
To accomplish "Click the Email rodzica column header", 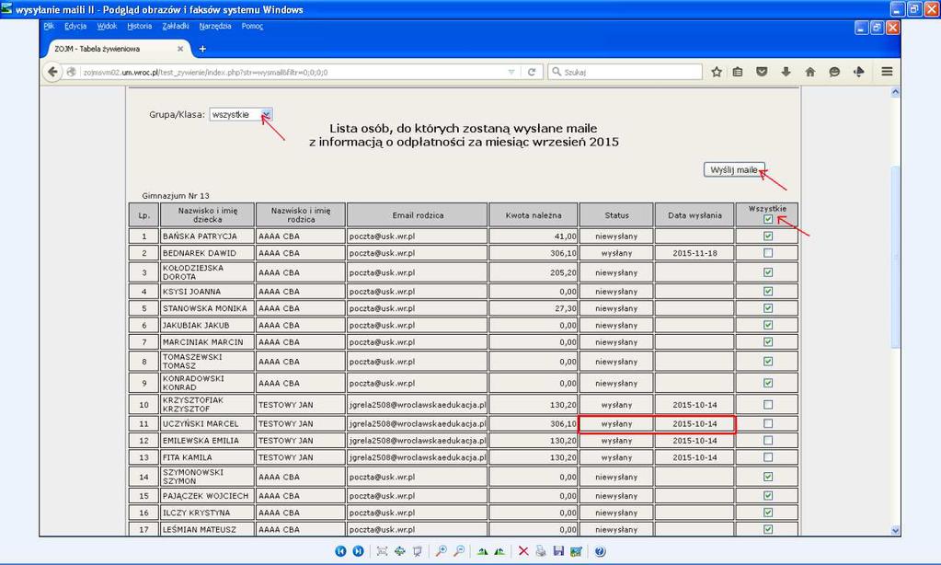I will [418, 215].
